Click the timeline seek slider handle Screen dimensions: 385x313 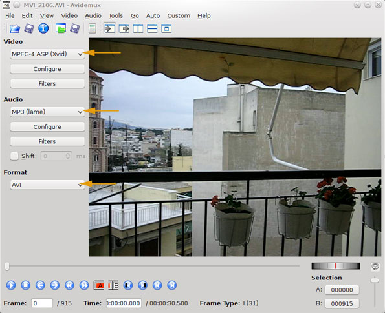[x=7, y=267]
